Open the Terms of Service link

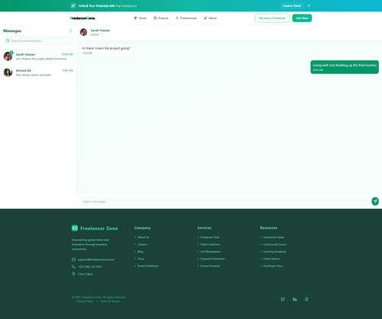(110, 301)
